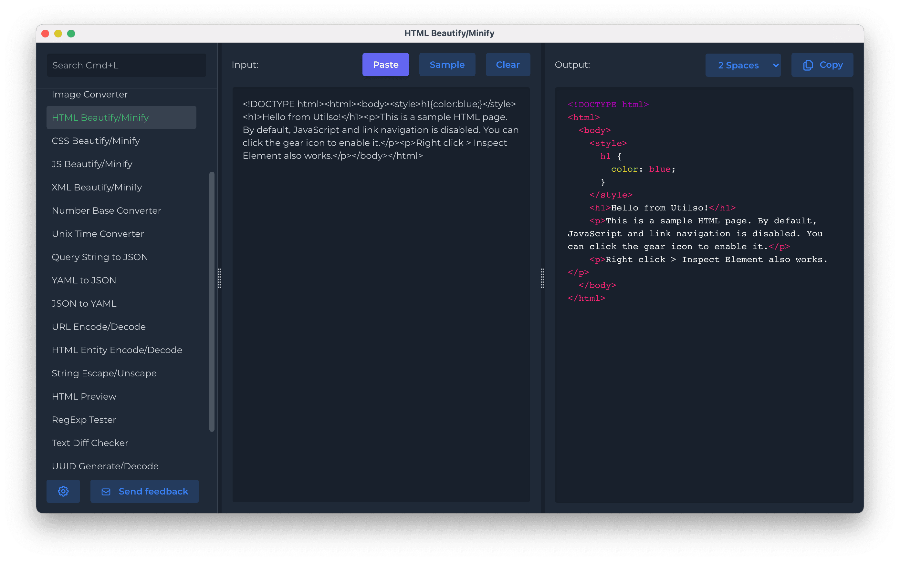Screen dimensions: 900x561
Task: Select the Image Converter tool
Action: tap(89, 94)
